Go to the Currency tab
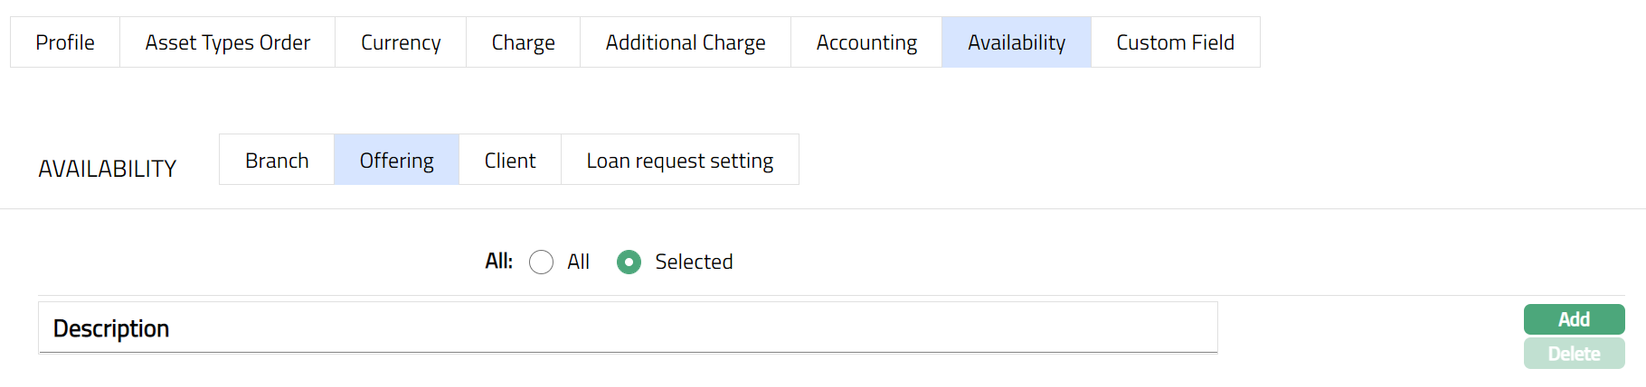The width and height of the screenshot is (1646, 387). click(x=401, y=42)
